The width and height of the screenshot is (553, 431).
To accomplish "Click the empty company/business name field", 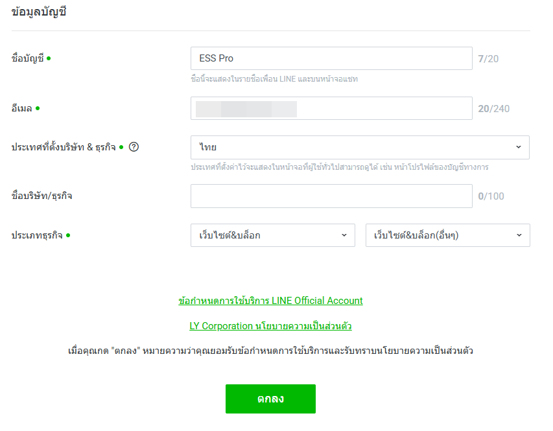I will pos(331,196).
